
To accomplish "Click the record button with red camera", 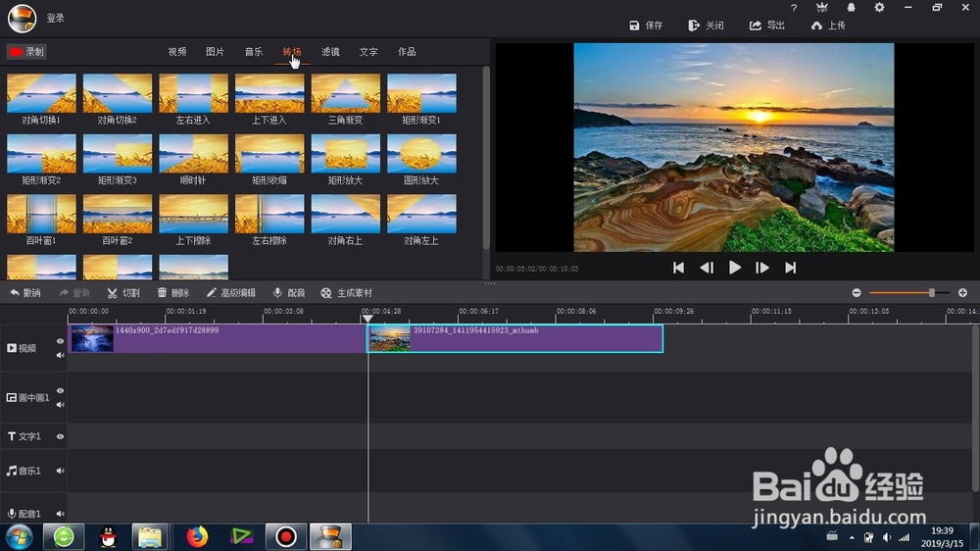I will pos(26,52).
